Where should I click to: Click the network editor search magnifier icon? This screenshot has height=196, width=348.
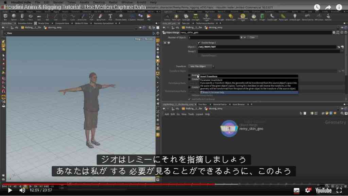pos(342,113)
